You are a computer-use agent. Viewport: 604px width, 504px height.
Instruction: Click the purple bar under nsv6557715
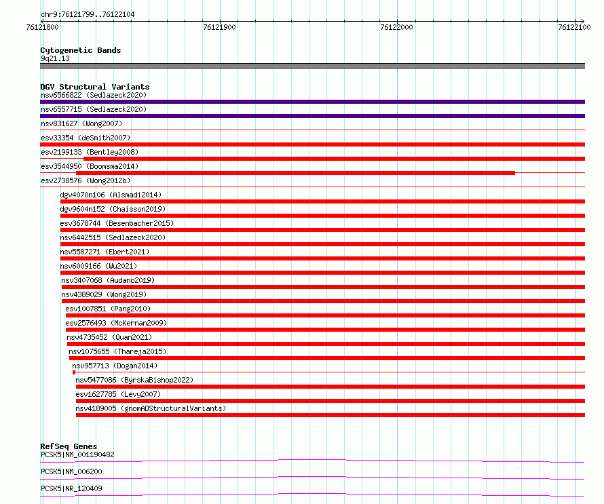[x=312, y=116]
